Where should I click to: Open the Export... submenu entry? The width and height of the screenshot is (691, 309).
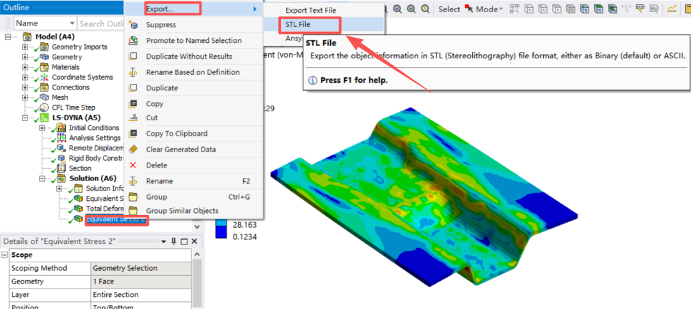click(x=194, y=9)
